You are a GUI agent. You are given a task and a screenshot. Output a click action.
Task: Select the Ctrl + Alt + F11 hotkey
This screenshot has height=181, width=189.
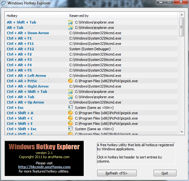click(x=20, y=44)
